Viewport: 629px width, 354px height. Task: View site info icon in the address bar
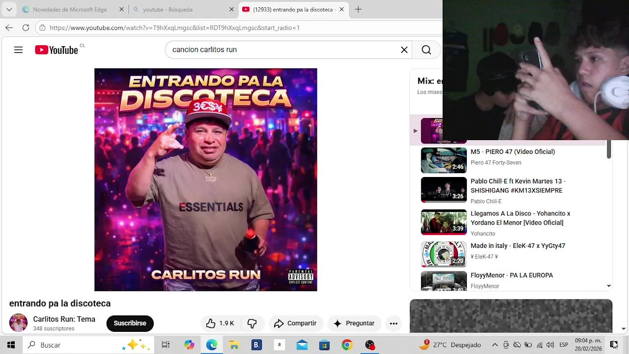point(43,28)
